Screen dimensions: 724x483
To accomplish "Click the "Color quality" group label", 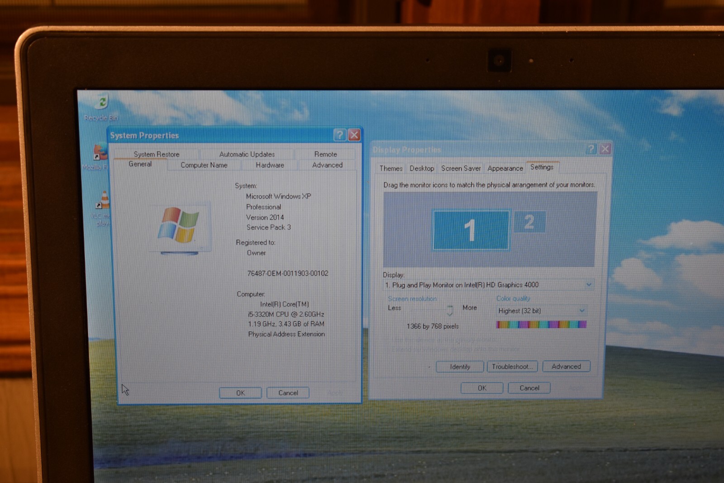I will (513, 298).
